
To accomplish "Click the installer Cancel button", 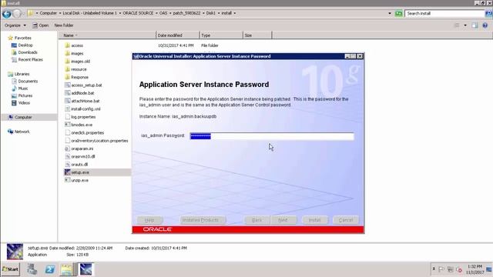I will 346,220.
